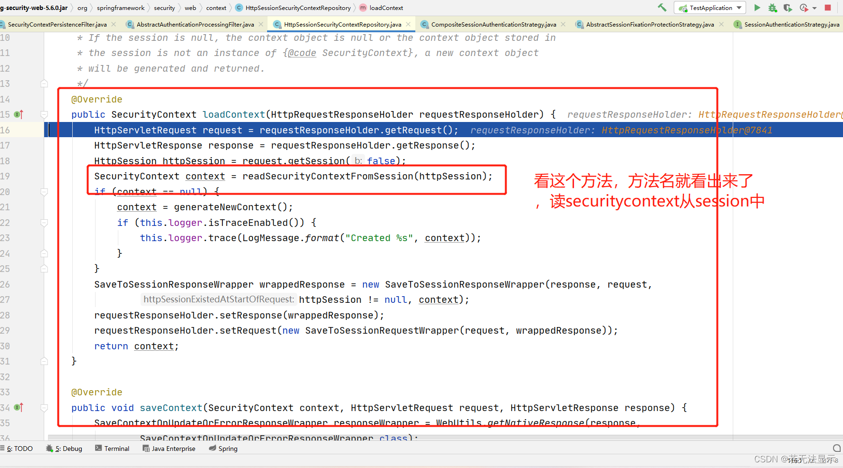
Task: Open the AbstractSessionFixationProtectionStrategy.java tab
Action: [x=650, y=24]
